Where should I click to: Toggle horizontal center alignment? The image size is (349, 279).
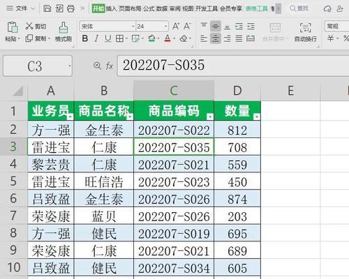(x=216, y=38)
